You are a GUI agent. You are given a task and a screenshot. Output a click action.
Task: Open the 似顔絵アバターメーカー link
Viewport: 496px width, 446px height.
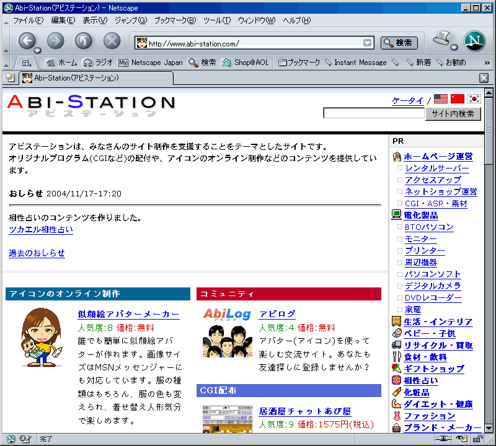click(129, 314)
